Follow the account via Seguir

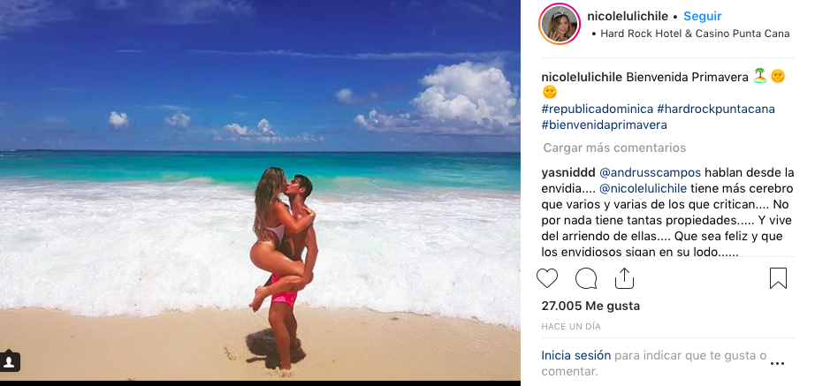coord(702,16)
